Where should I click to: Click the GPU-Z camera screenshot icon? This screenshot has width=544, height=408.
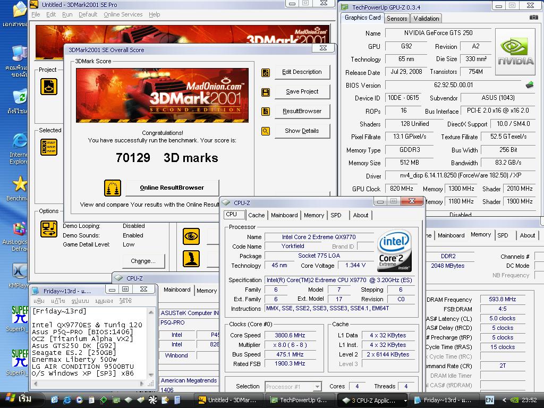click(533, 18)
